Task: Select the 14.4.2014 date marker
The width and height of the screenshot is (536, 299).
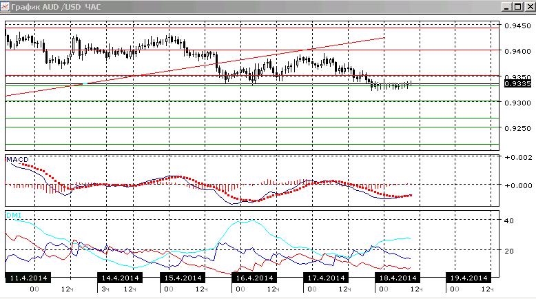Action: [120, 278]
